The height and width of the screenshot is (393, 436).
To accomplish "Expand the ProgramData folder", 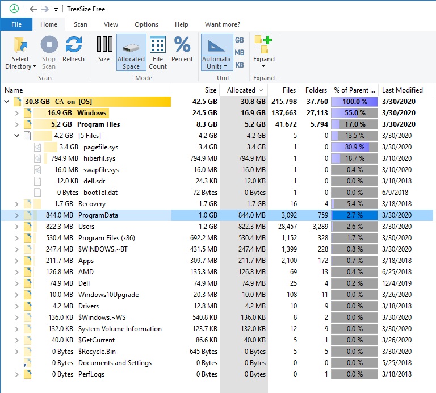I will point(16,215).
